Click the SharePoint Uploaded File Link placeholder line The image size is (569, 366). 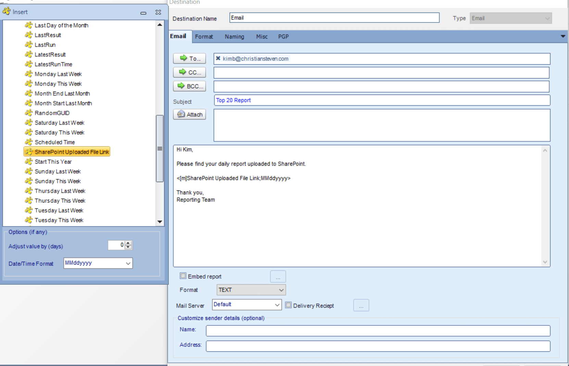233,178
